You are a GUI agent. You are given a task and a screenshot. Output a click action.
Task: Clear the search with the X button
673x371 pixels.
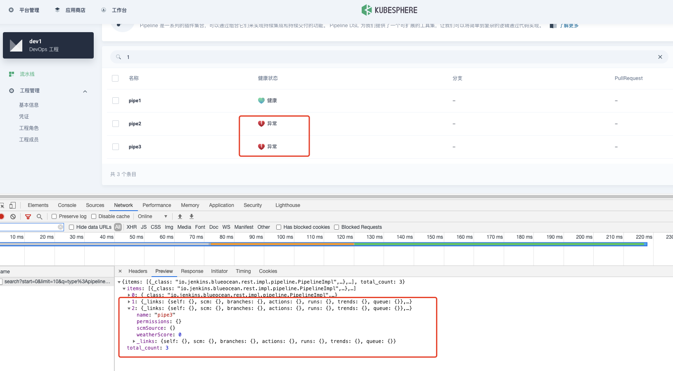(660, 57)
